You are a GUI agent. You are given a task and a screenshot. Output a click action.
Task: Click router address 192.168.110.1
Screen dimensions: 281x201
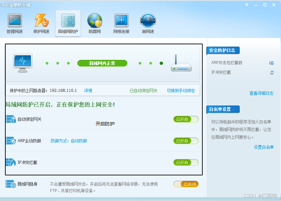[63, 91]
